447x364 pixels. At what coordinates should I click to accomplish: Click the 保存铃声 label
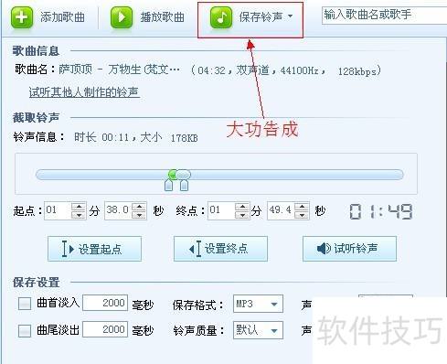click(x=261, y=16)
